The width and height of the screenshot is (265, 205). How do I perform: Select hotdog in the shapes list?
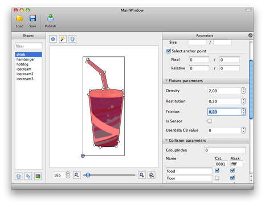(28, 64)
